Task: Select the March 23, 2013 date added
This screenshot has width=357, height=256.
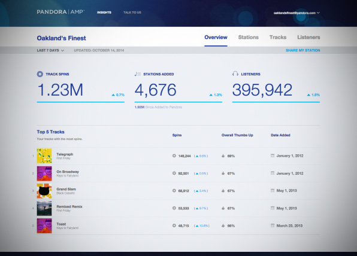Action: click(x=289, y=225)
